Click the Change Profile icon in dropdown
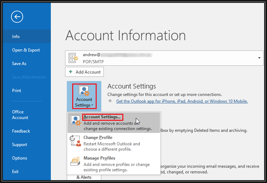Image resolution: width=267 pixels, height=183 pixels. (76, 141)
